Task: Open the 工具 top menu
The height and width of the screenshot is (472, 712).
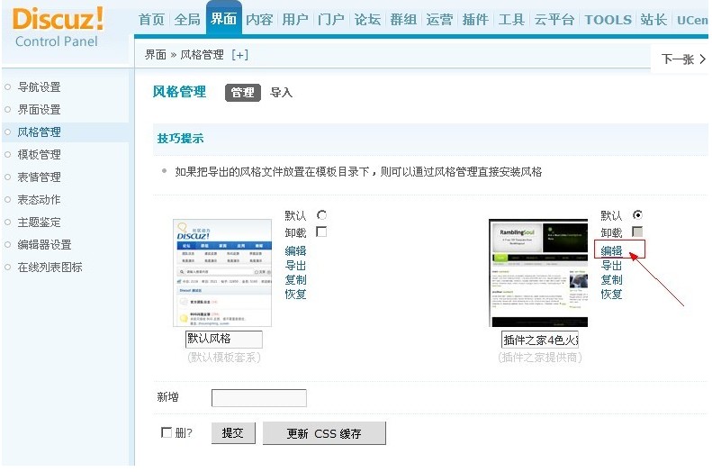Action: 511,20
